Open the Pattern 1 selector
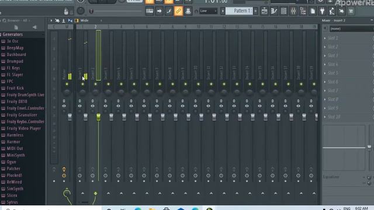This screenshot has height=210, width=374. 239,11
